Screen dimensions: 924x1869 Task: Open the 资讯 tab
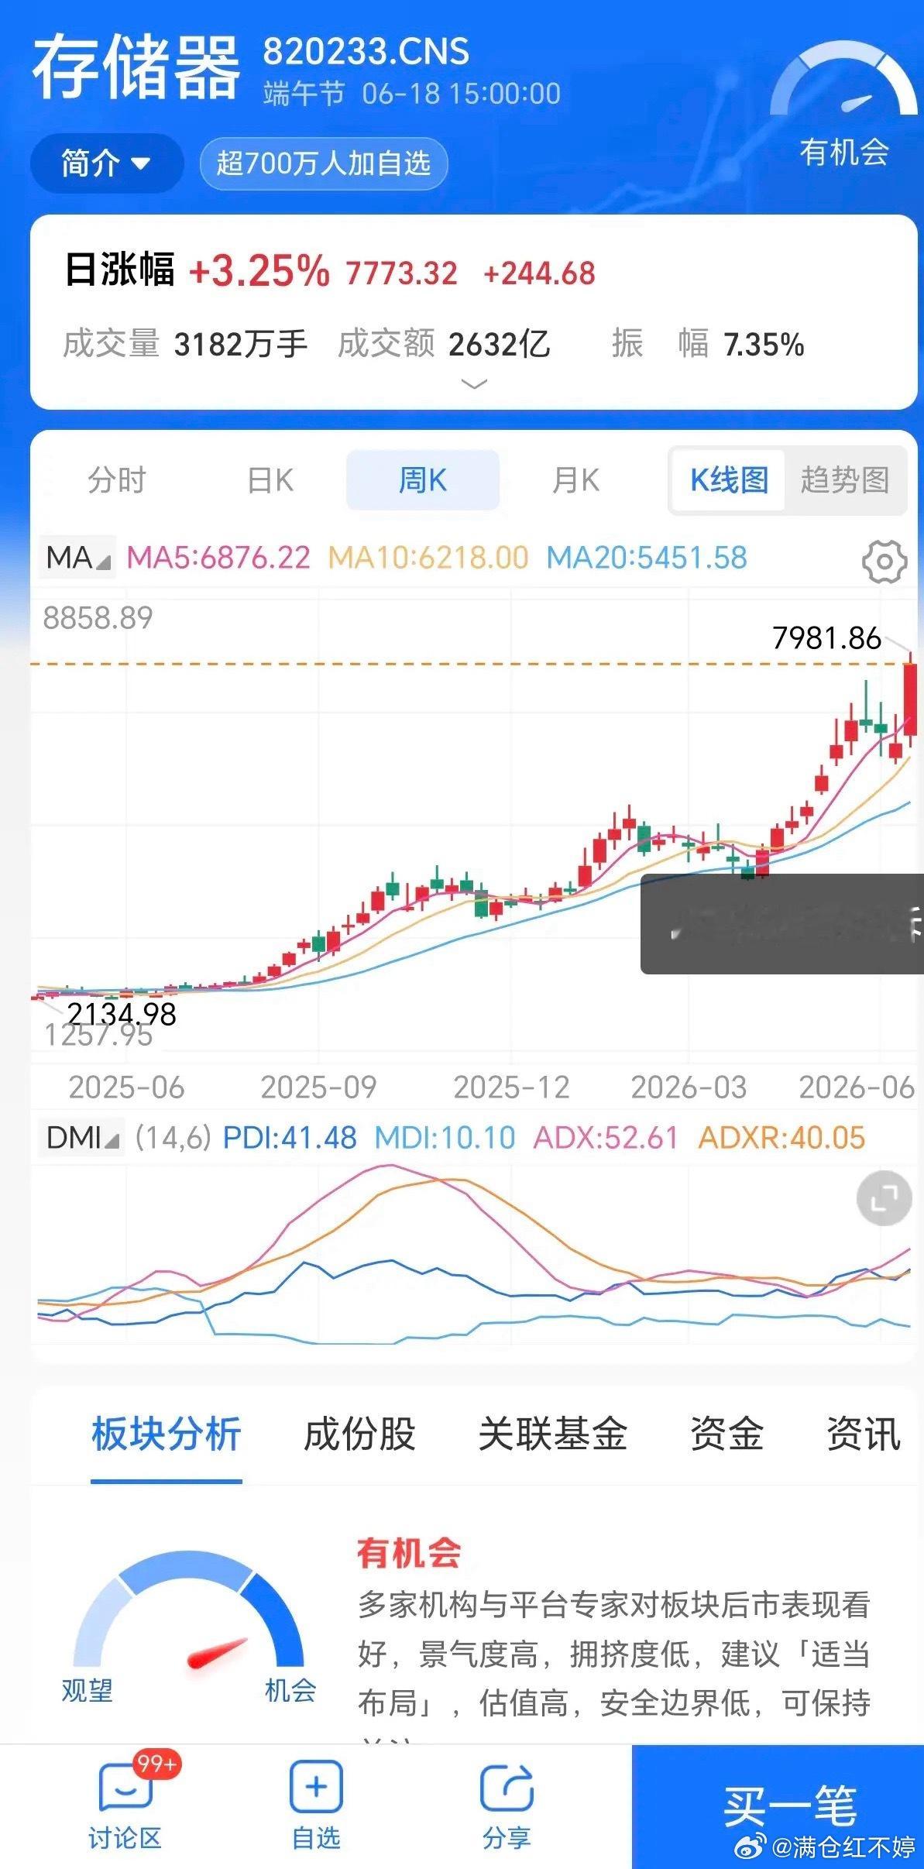click(x=864, y=1434)
